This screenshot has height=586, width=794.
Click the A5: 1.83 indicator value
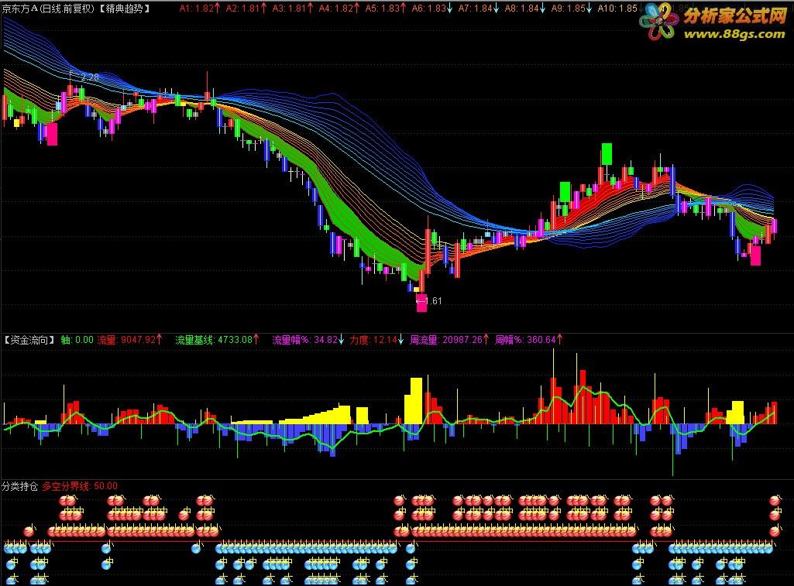(x=386, y=8)
